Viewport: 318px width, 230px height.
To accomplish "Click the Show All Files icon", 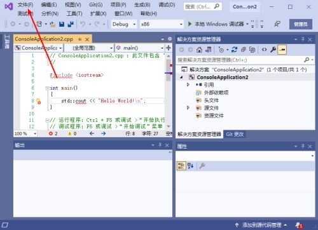I will [x=252, y=50].
